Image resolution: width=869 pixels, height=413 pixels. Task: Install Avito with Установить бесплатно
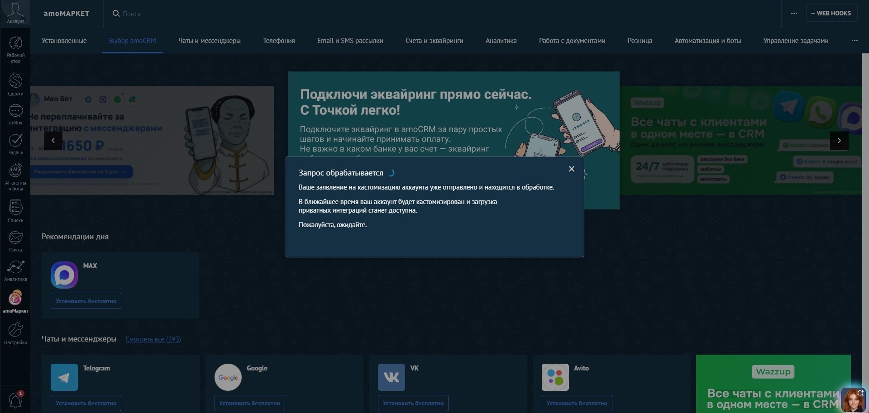tap(577, 403)
